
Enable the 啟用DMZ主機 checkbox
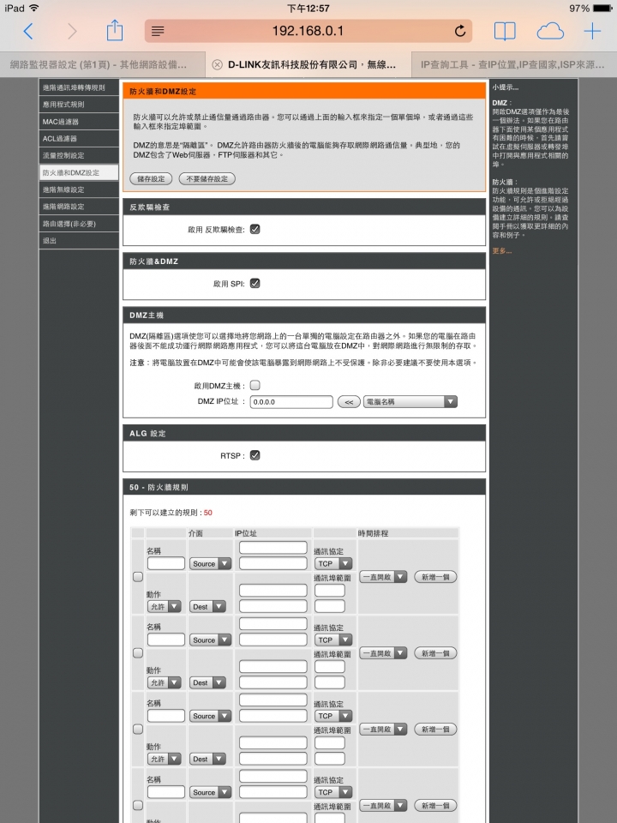click(x=255, y=385)
